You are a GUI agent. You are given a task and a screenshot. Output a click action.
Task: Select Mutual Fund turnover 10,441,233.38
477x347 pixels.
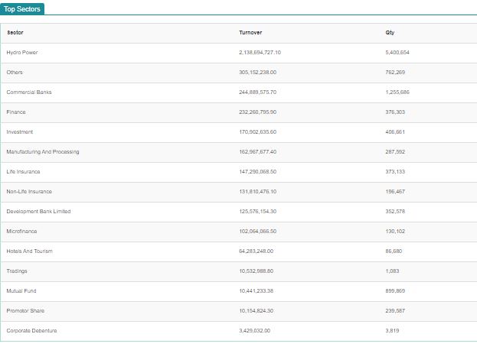coord(256,291)
